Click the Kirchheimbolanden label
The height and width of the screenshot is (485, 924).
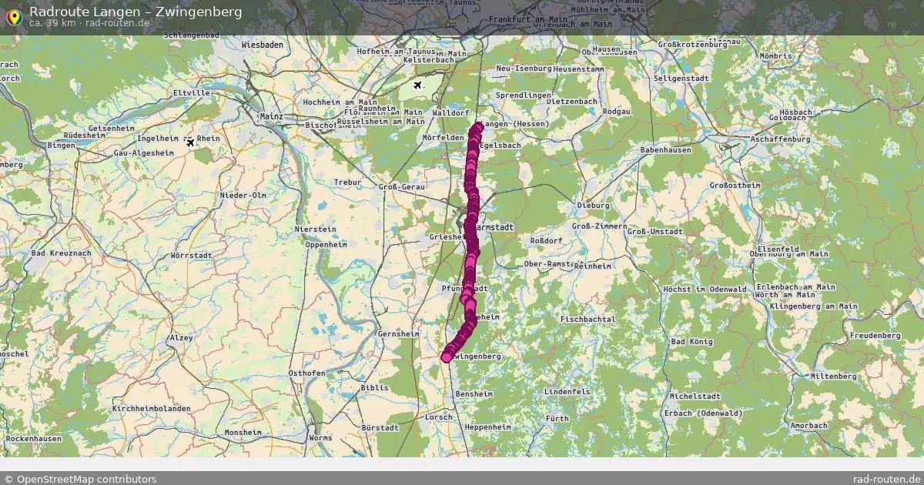pyautogui.click(x=151, y=408)
